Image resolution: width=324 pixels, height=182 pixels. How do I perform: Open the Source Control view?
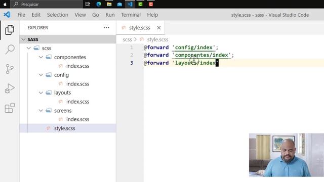point(10,69)
